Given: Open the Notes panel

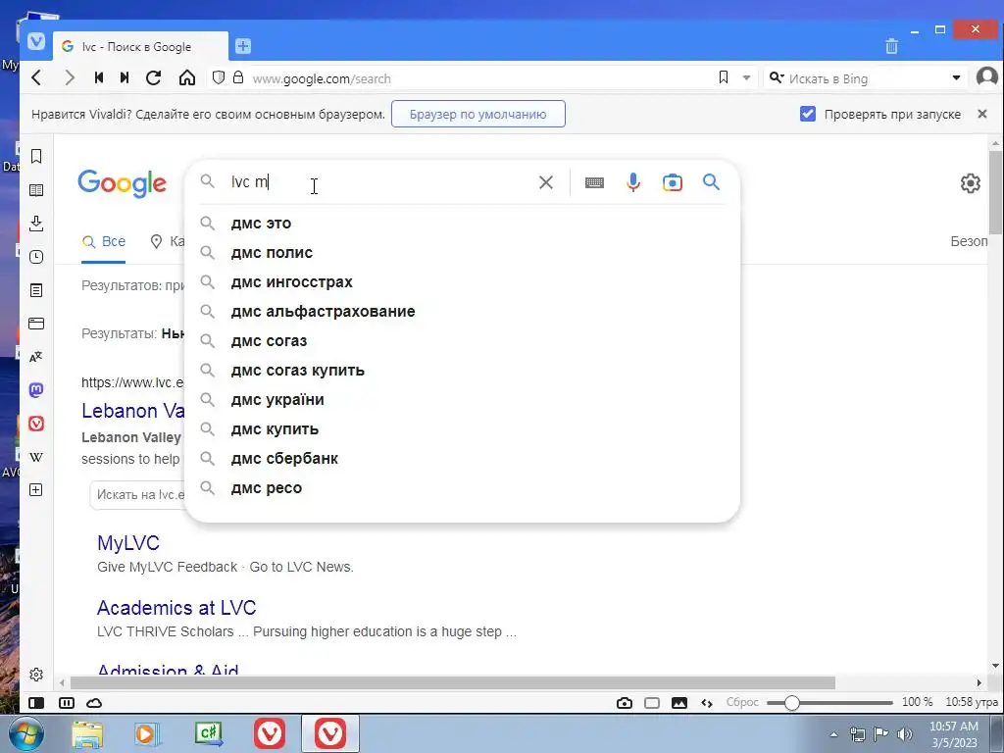Looking at the screenshot, I should [x=36, y=290].
